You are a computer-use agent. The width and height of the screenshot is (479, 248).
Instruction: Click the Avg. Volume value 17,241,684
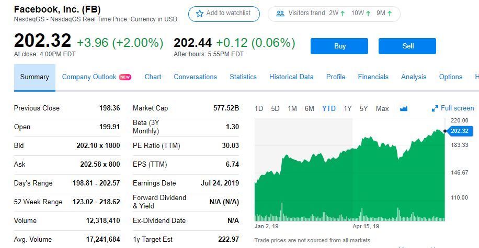click(x=103, y=240)
